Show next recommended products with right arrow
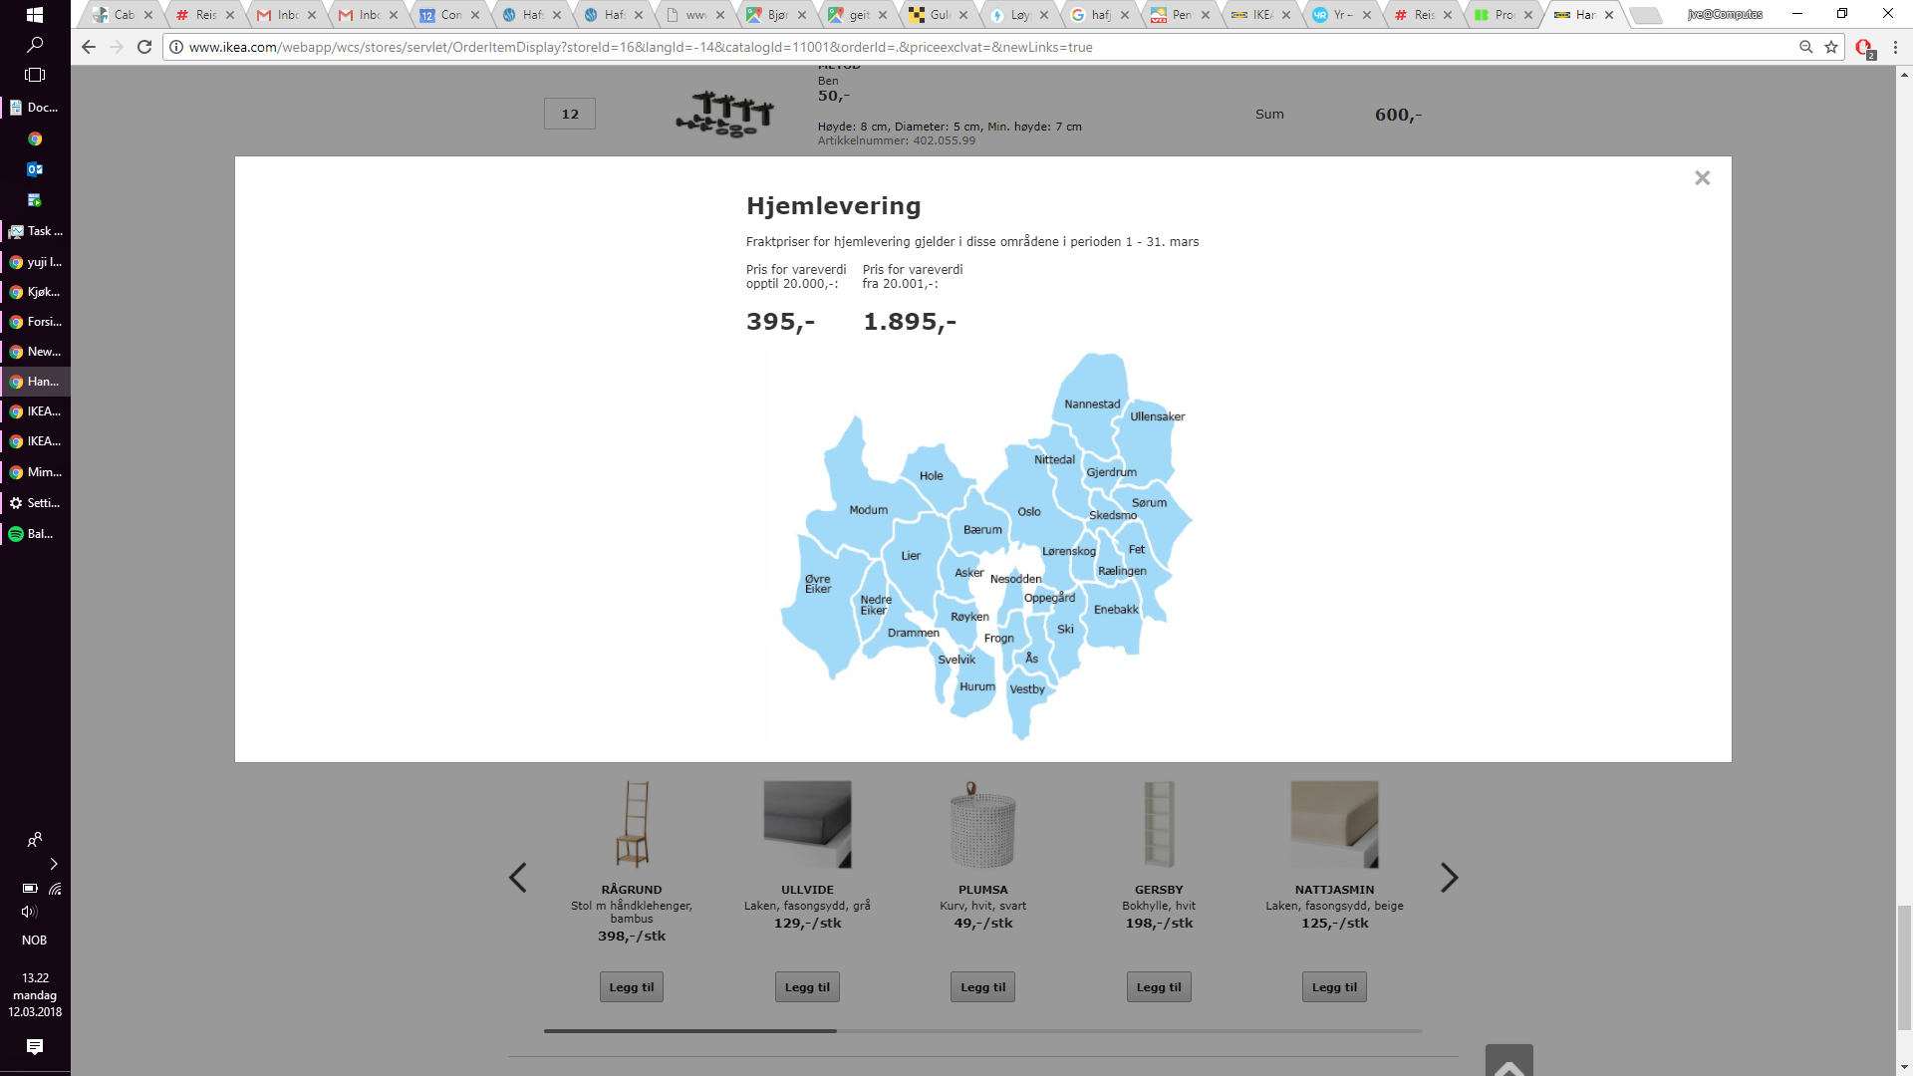The width and height of the screenshot is (1913, 1076). pyautogui.click(x=1449, y=878)
